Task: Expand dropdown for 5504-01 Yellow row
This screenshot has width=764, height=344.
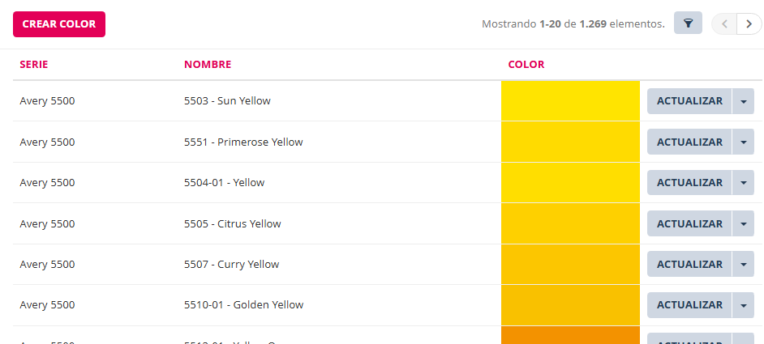Action: click(x=743, y=183)
